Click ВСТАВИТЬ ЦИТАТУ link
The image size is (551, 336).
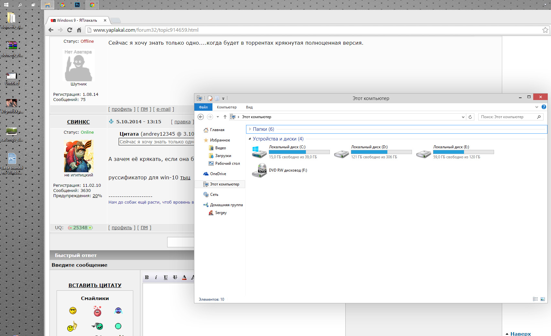pos(95,285)
